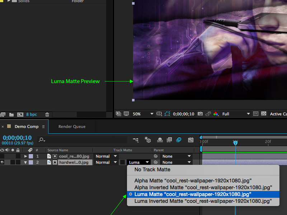287x215 pixels.
Task: Toggle Preserve Transparency box on layer 2
Action: 122,162
